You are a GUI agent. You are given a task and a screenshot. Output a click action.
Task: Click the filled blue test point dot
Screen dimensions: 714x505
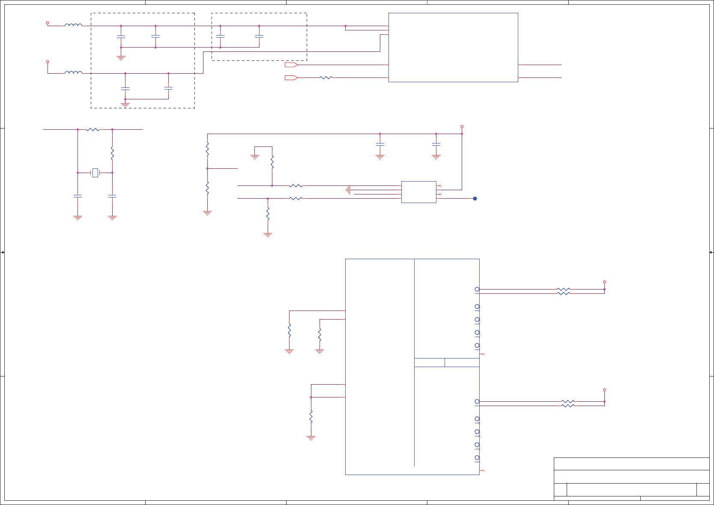coord(475,198)
